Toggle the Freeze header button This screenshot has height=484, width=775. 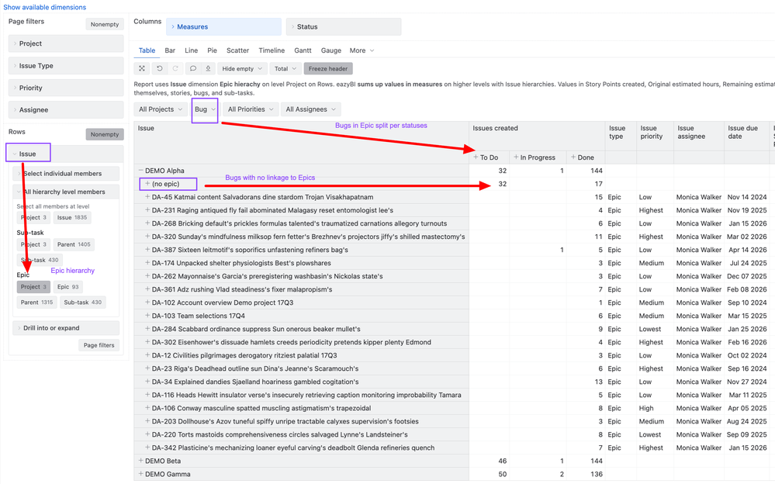[328, 69]
